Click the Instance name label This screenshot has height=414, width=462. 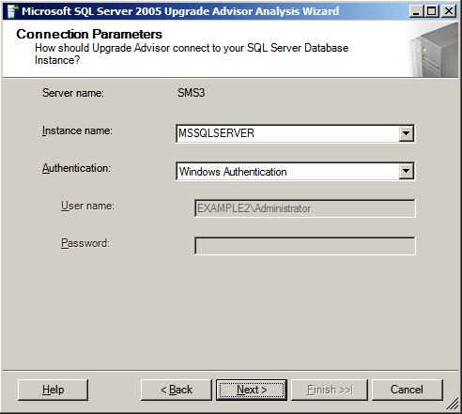coord(77,130)
